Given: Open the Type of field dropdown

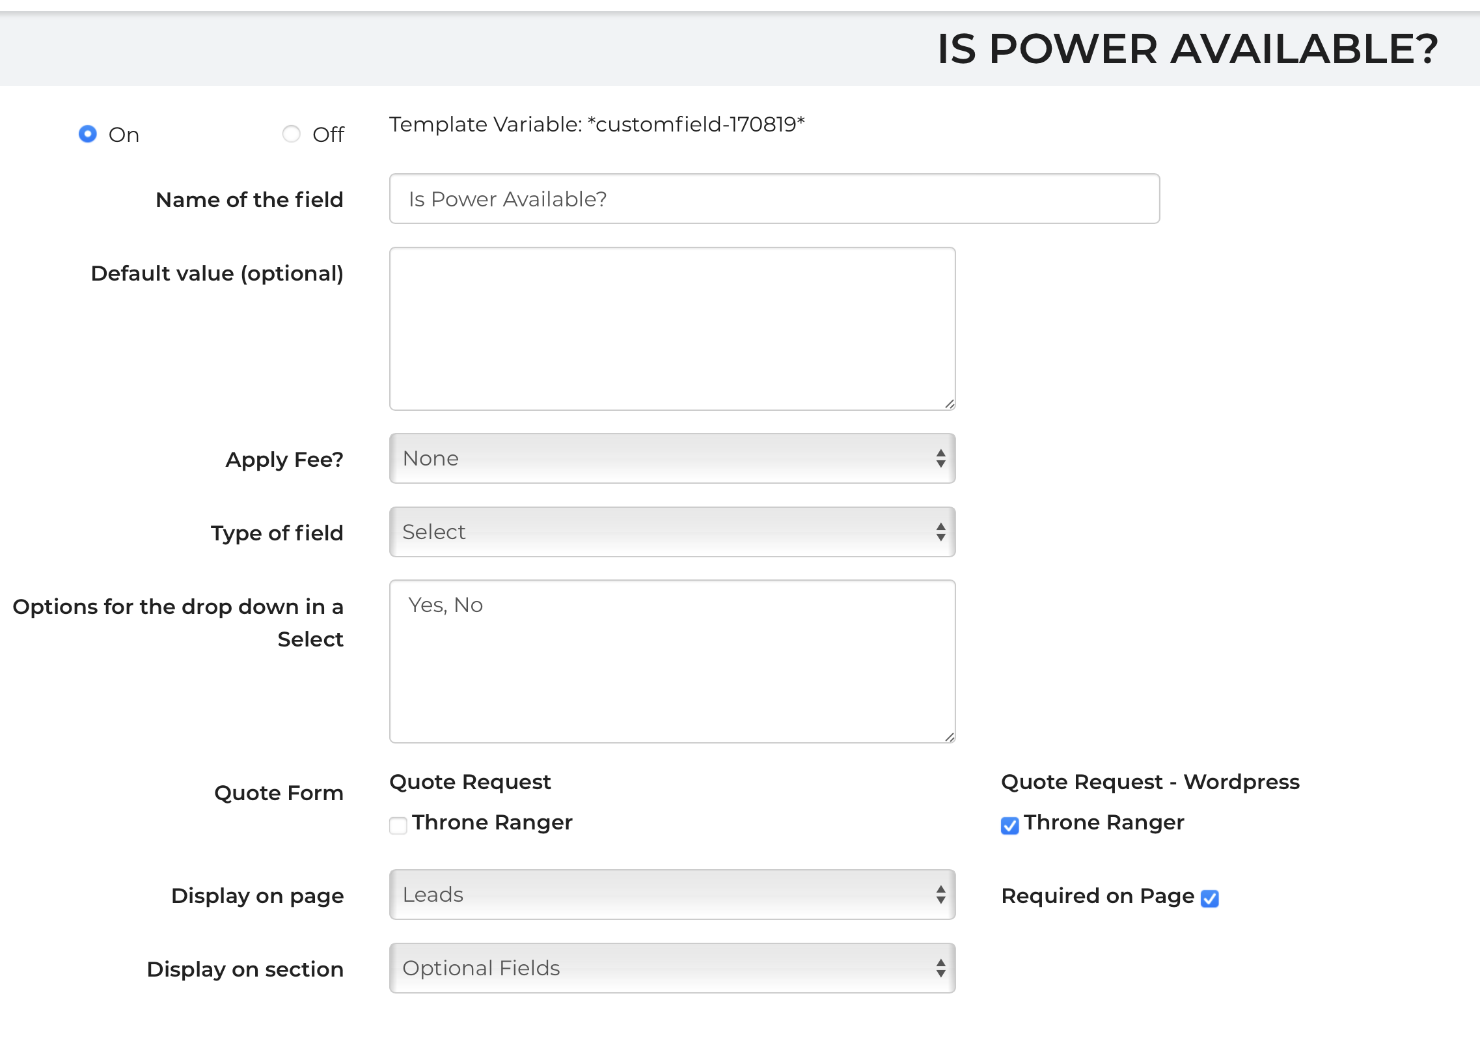Looking at the screenshot, I should click(672, 532).
